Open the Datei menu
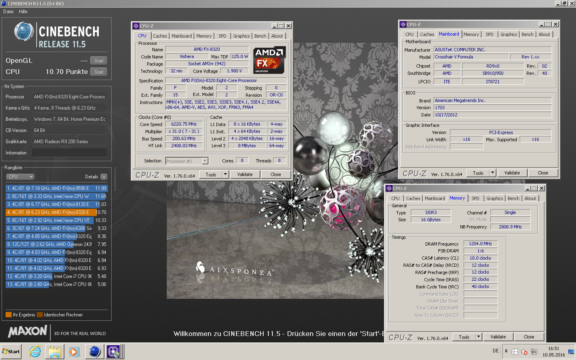Viewport: 576px width, 360px height. coord(8,12)
